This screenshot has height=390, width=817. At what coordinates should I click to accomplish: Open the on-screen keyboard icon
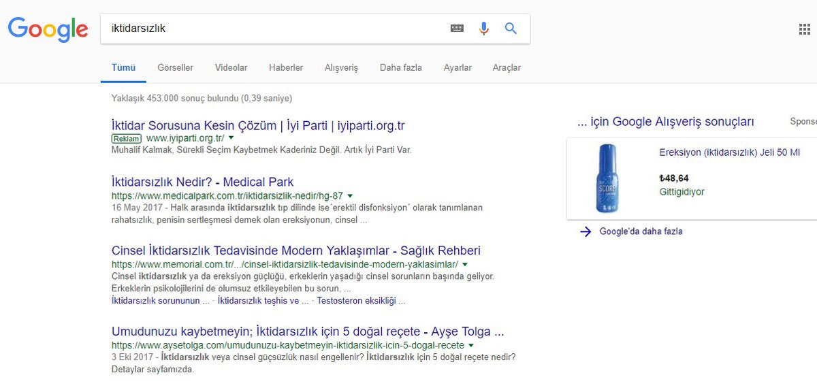(x=457, y=29)
